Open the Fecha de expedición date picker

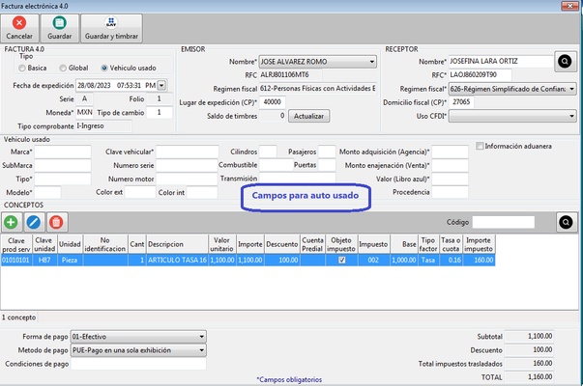(x=161, y=85)
